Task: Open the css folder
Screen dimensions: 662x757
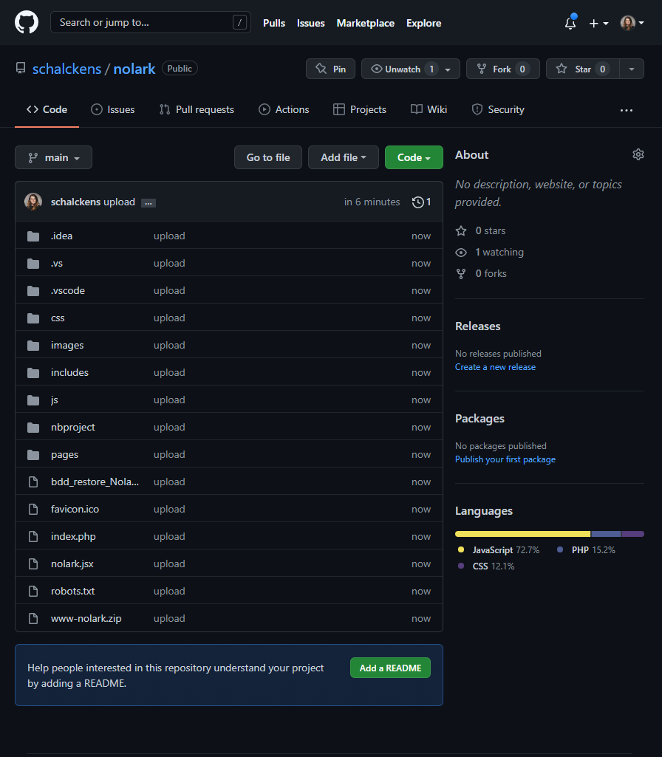Action: (x=58, y=318)
